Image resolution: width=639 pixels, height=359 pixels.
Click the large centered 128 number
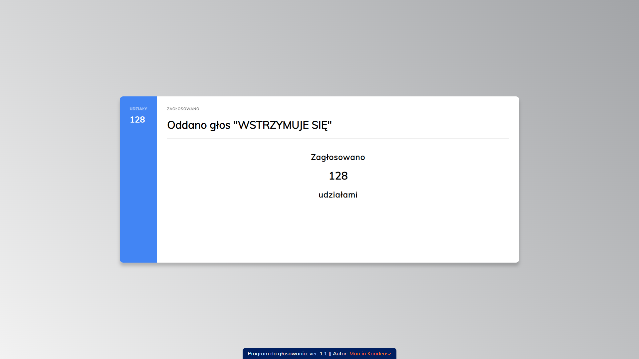[x=338, y=176]
